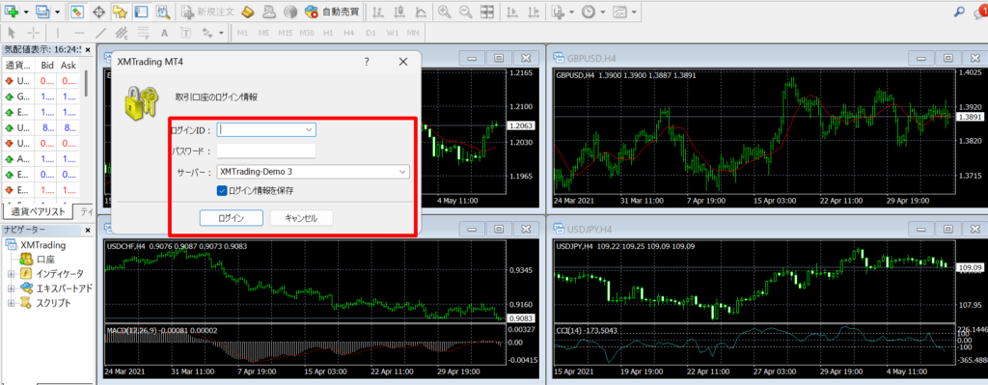
Task: Select the H4 timeframe button
Action: click(x=348, y=32)
